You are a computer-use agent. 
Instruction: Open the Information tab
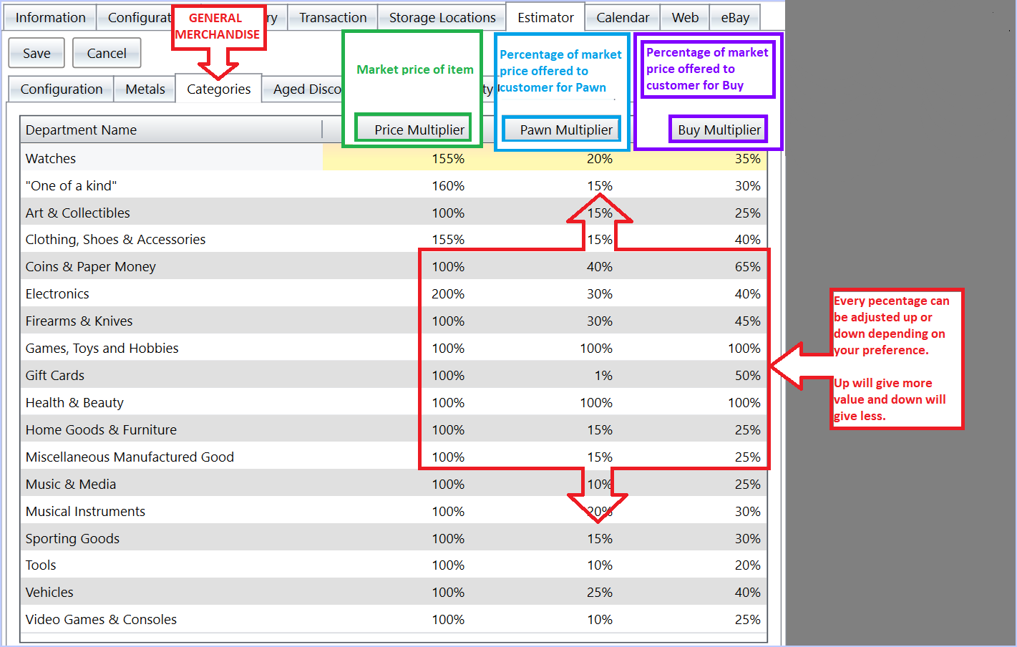click(x=50, y=17)
